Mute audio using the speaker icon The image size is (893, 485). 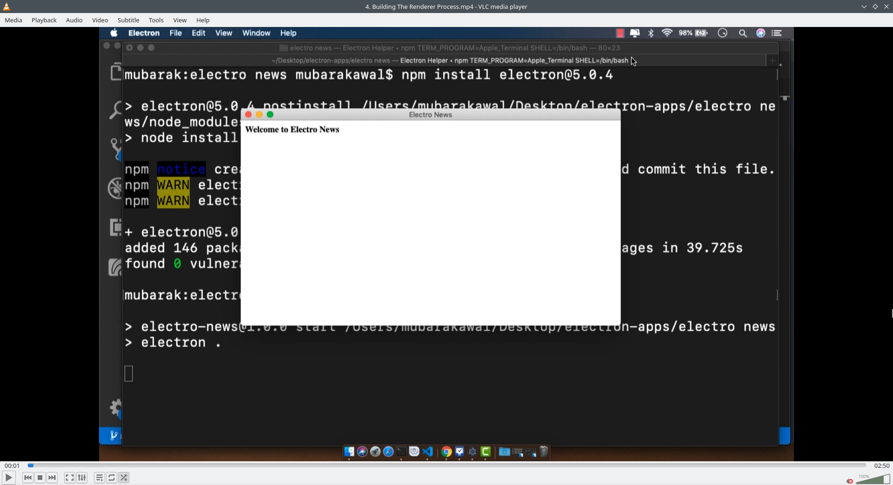pyautogui.click(x=850, y=481)
